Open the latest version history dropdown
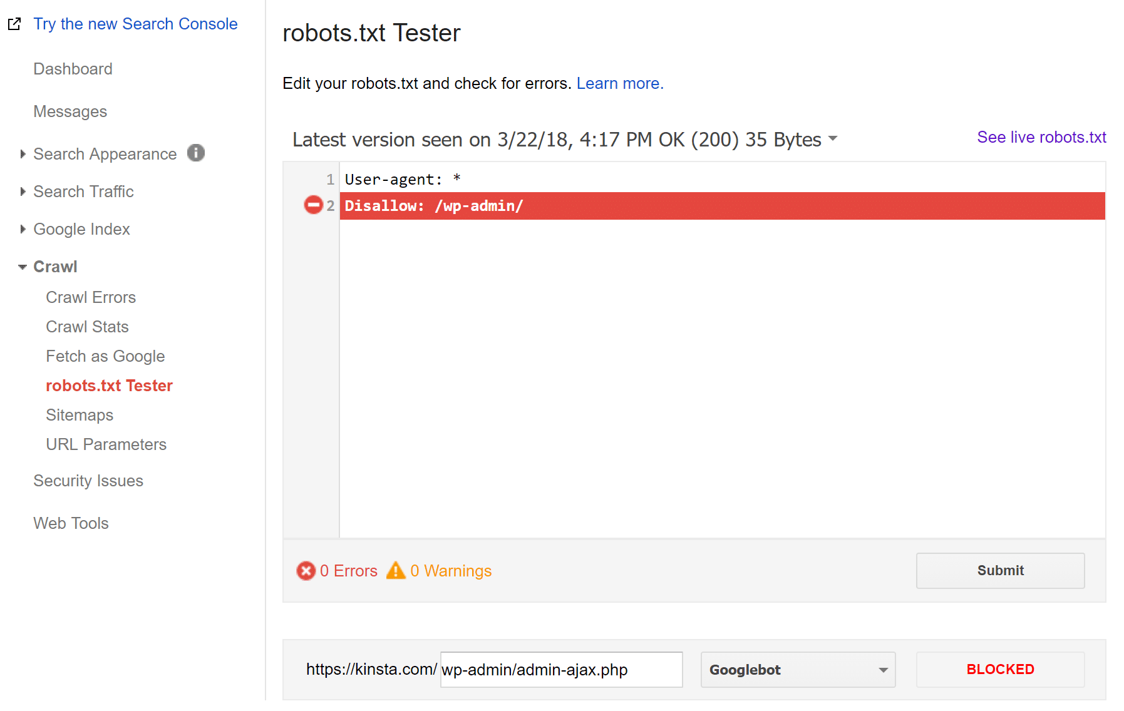1124x711 pixels. (x=833, y=139)
